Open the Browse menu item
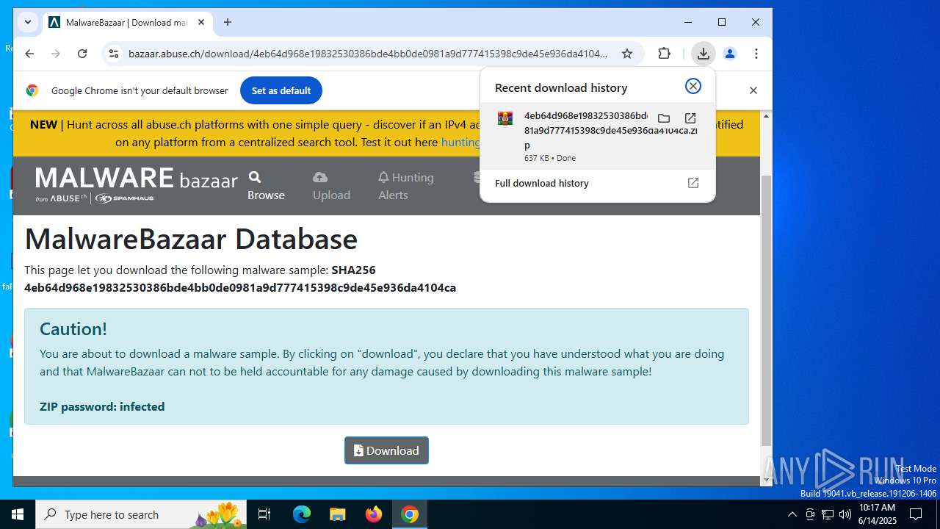The width and height of the screenshot is (940, 529). point(266,186)
